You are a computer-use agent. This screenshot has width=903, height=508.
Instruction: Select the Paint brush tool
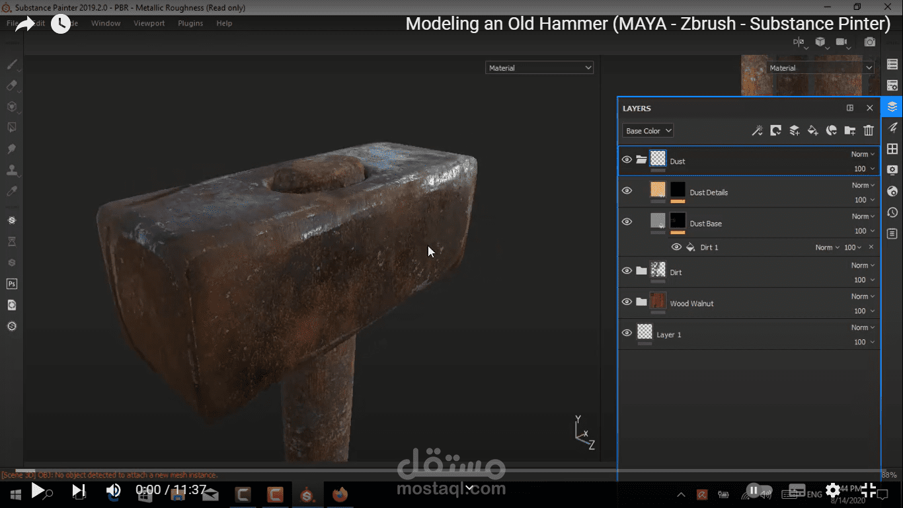(11, 64)
